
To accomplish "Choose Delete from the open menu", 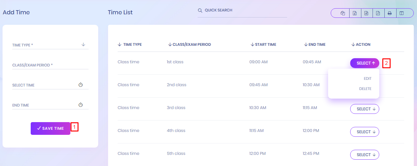I will (365, 89).
